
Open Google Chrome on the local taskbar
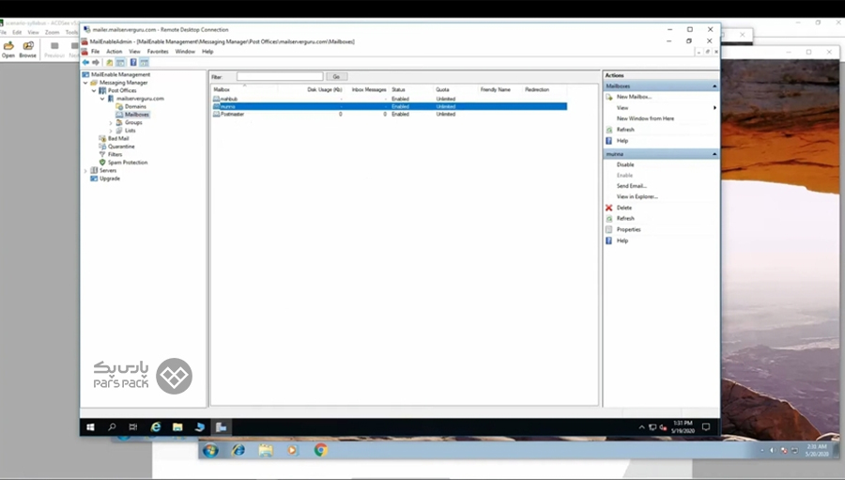click(x=321, y=450)
